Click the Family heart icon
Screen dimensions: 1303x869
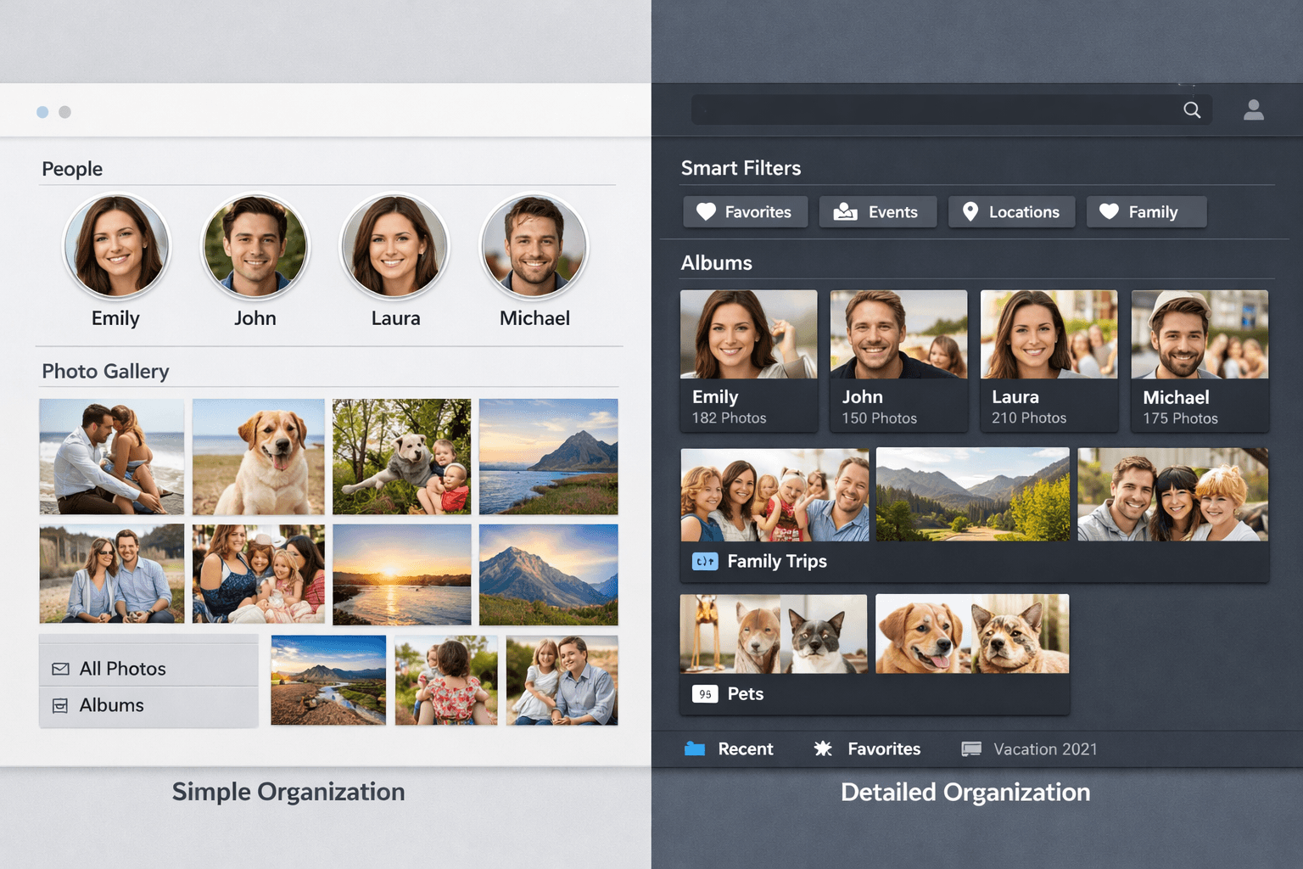click(1110, 211)
